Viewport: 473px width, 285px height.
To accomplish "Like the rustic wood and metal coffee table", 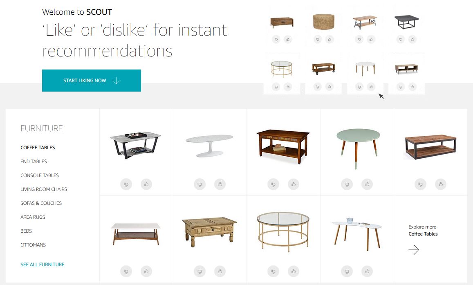I will (x=441, y=184).
